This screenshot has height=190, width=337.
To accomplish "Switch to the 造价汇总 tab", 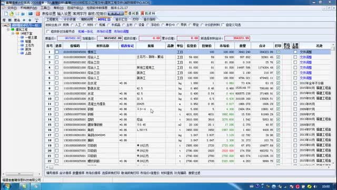I will (122, 19).
